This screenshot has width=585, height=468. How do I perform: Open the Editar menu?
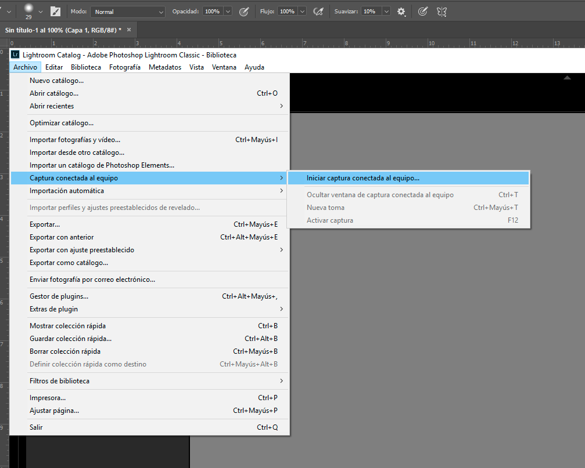pos(54,67)
